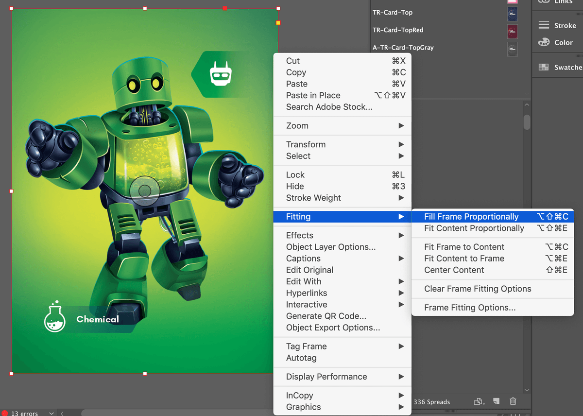The image size is (583, 416).
Task: Open the Links panel icon
Action: (544, 2)
